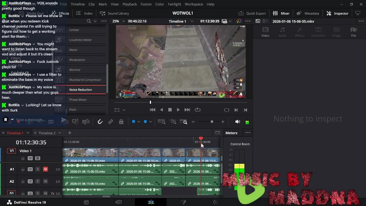Unmute track A1 with red M
This screenshot has height=206, width=366.
(x=45, y=169)
